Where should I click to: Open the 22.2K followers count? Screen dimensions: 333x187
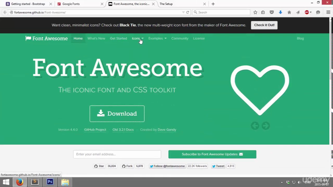pos(197,166)
